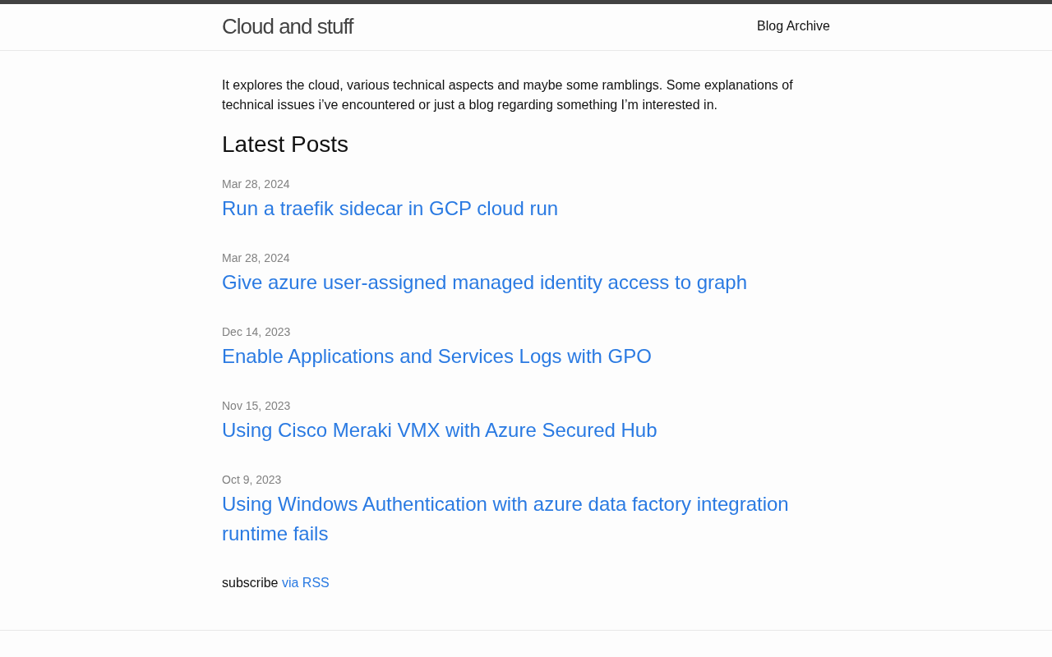Click the 'Oct 9, 2023' post date
This screenshot has width=1052, height=657.
coord(251,480)
